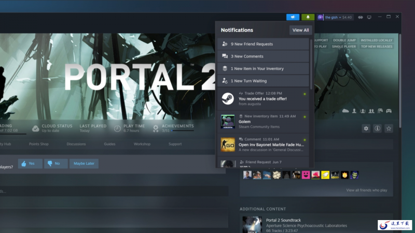Viewport: 415px width, 233px height.
Task: Open the trade offer from augusta
Action: (x=263, y=98)
